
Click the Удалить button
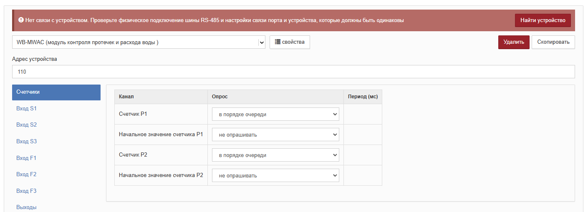click(514, 42)
